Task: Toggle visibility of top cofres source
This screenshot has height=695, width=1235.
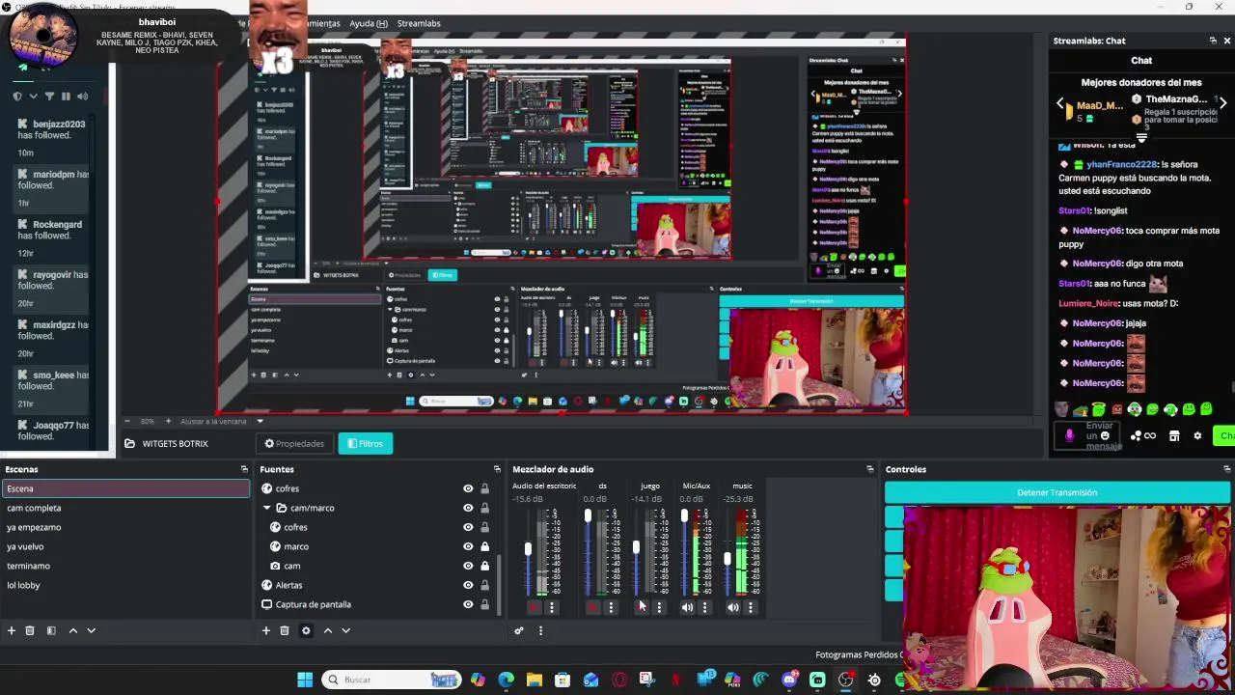Action: click(468, 488)
